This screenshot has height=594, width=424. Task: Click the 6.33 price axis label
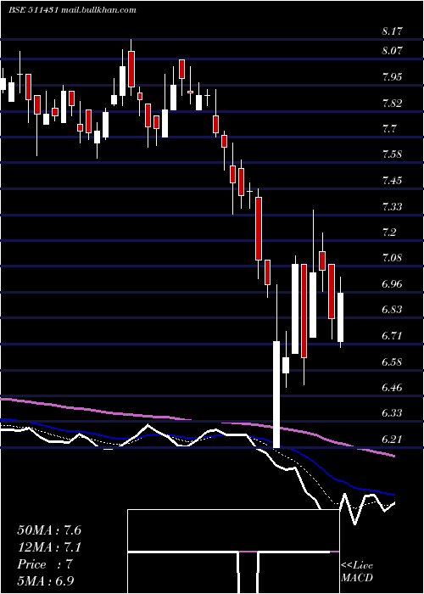coord(392,413)
